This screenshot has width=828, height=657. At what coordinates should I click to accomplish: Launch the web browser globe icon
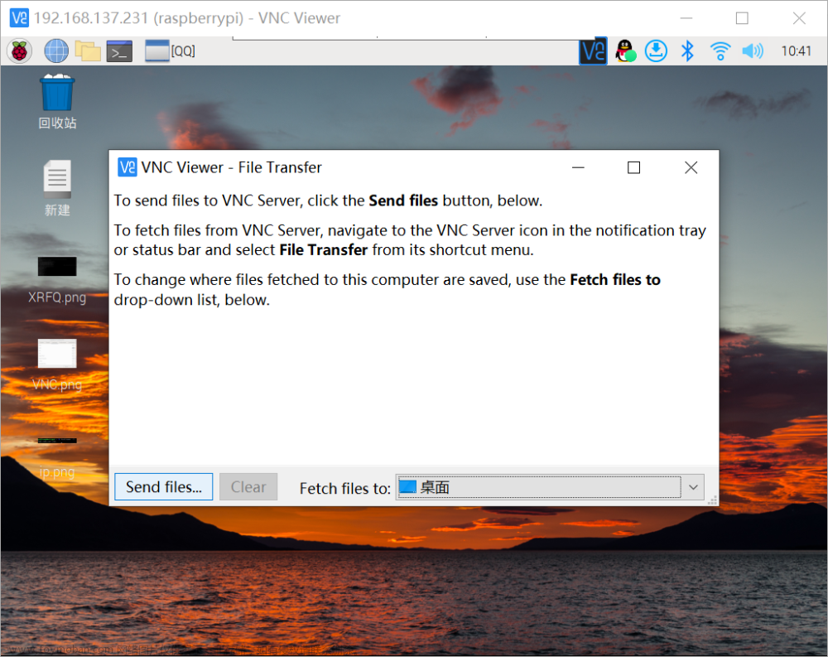tap(56, 51)
